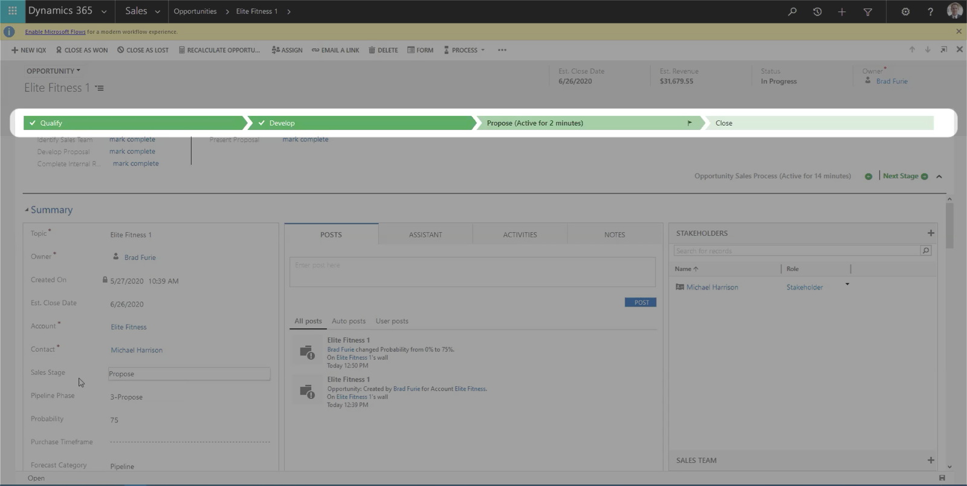Expand Dynamics 365 dropdown chevron

104,11
